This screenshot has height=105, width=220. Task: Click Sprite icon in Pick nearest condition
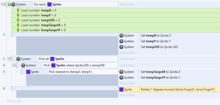28,72
